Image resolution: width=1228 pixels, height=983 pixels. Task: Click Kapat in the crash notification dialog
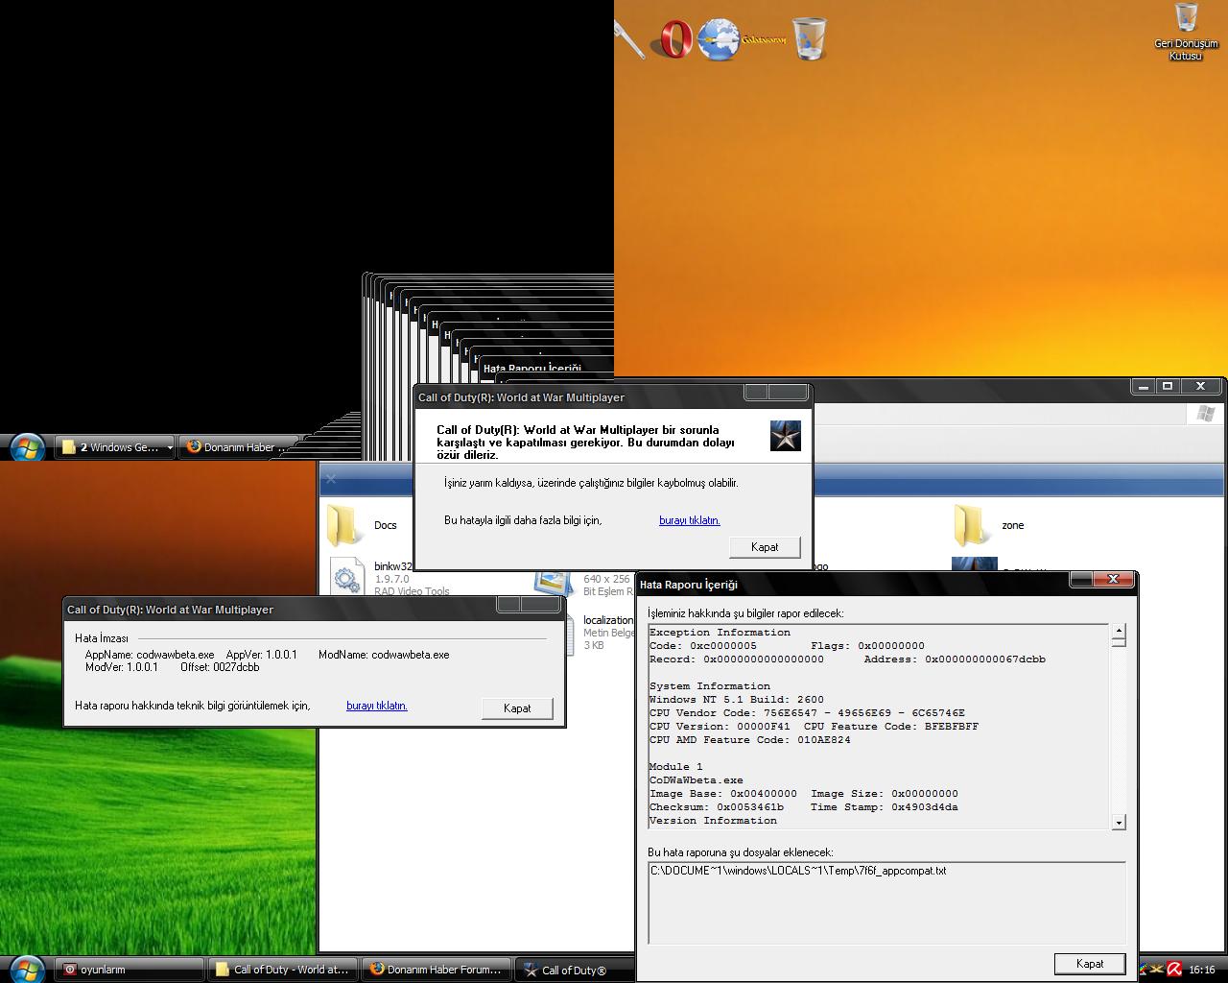click(x=765, y=547)
